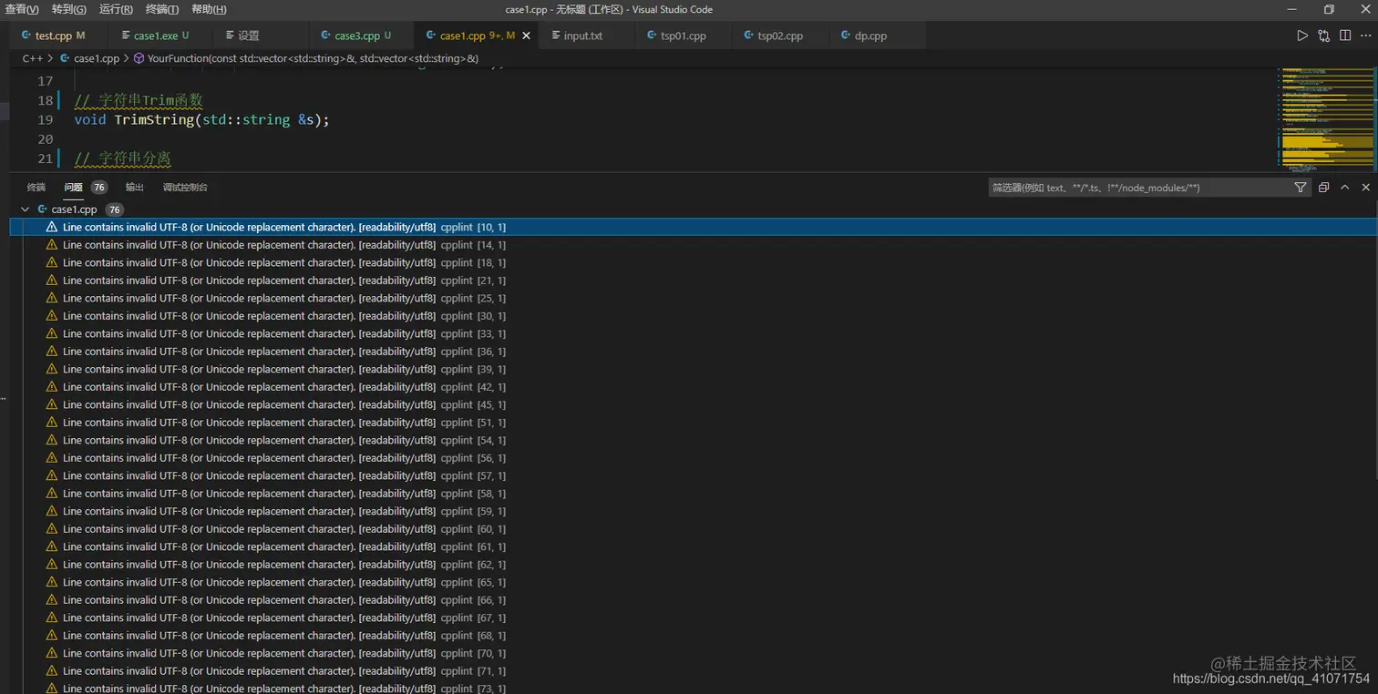Open 查看(V) menu
Image resolution: width=1378 pixels, height=694 pixels.
pyautogui.click(x=22, y=9)
